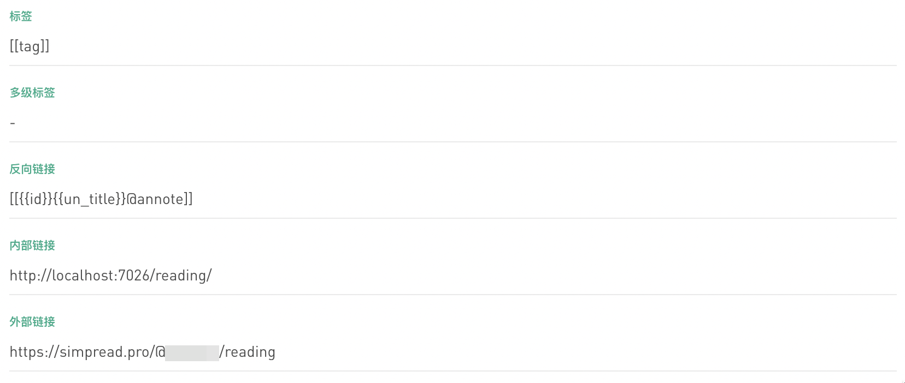The image size is (905, 383).
Task: Focus the 多级标签 input field
Action: (x=452, y=123)
